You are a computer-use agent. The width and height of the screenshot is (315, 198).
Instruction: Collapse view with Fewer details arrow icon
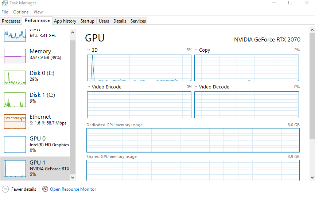(x=5, y=189)
